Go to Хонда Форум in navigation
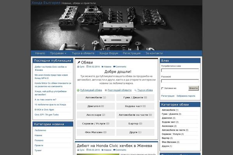Image resolution: width=233 pixels, height=155 pixels. [x=109, y=53]
